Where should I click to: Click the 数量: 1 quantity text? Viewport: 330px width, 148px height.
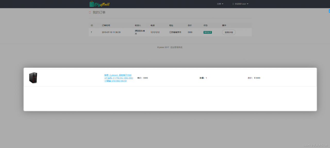tap(203, 78)
